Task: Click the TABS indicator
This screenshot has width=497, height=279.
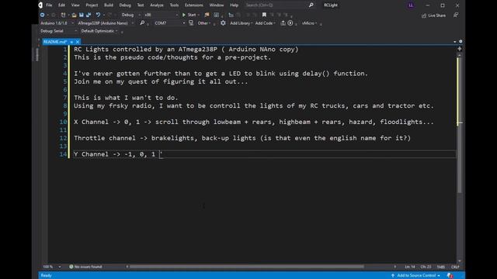Action: tap(440, 267)
